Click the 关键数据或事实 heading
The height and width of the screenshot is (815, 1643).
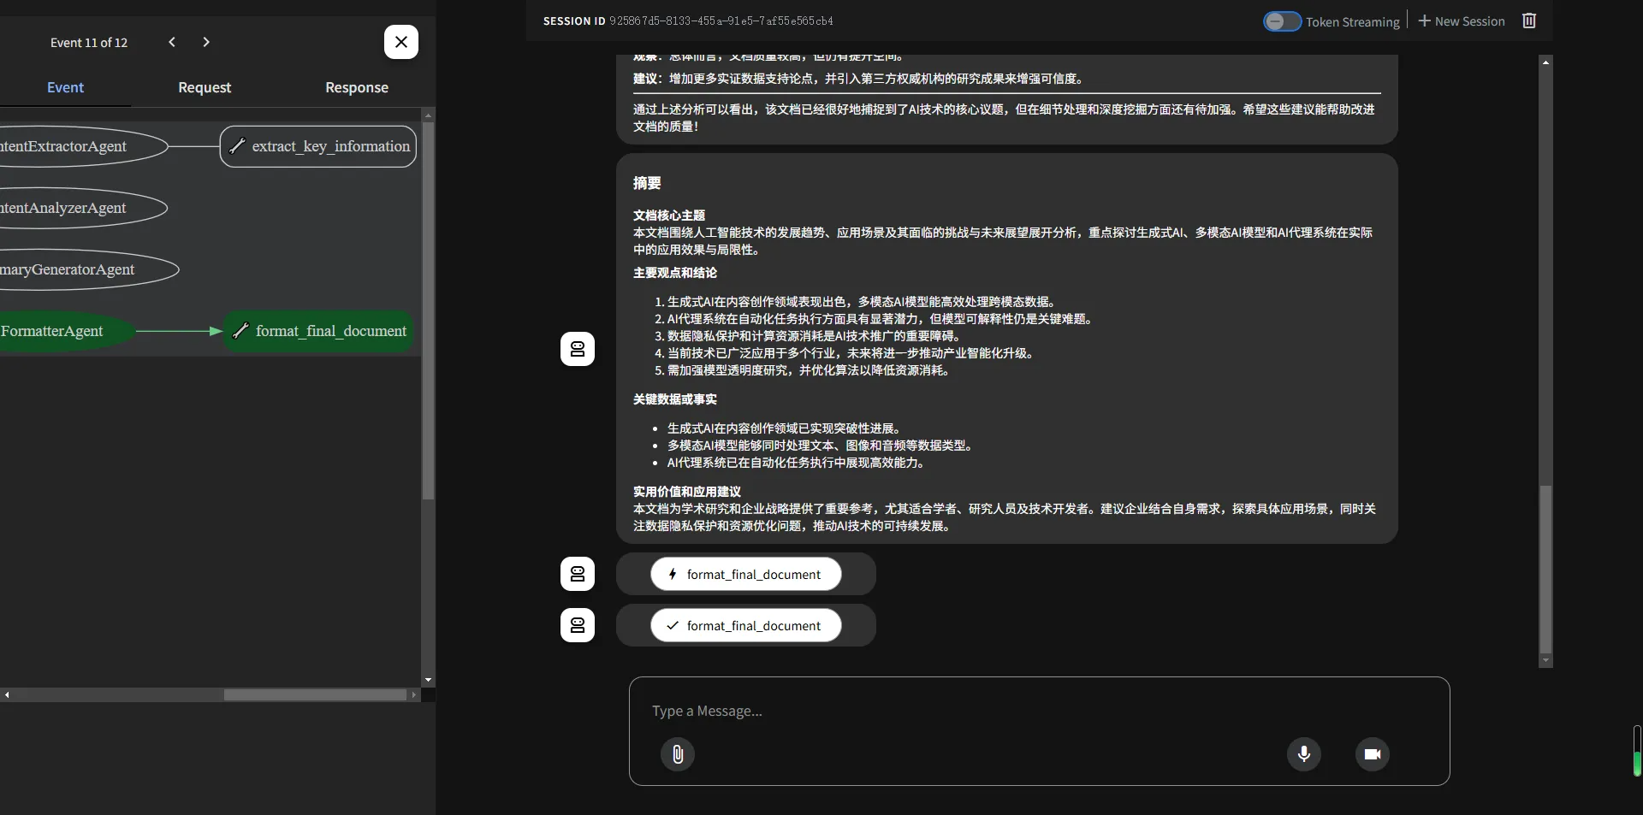[675, 399]
